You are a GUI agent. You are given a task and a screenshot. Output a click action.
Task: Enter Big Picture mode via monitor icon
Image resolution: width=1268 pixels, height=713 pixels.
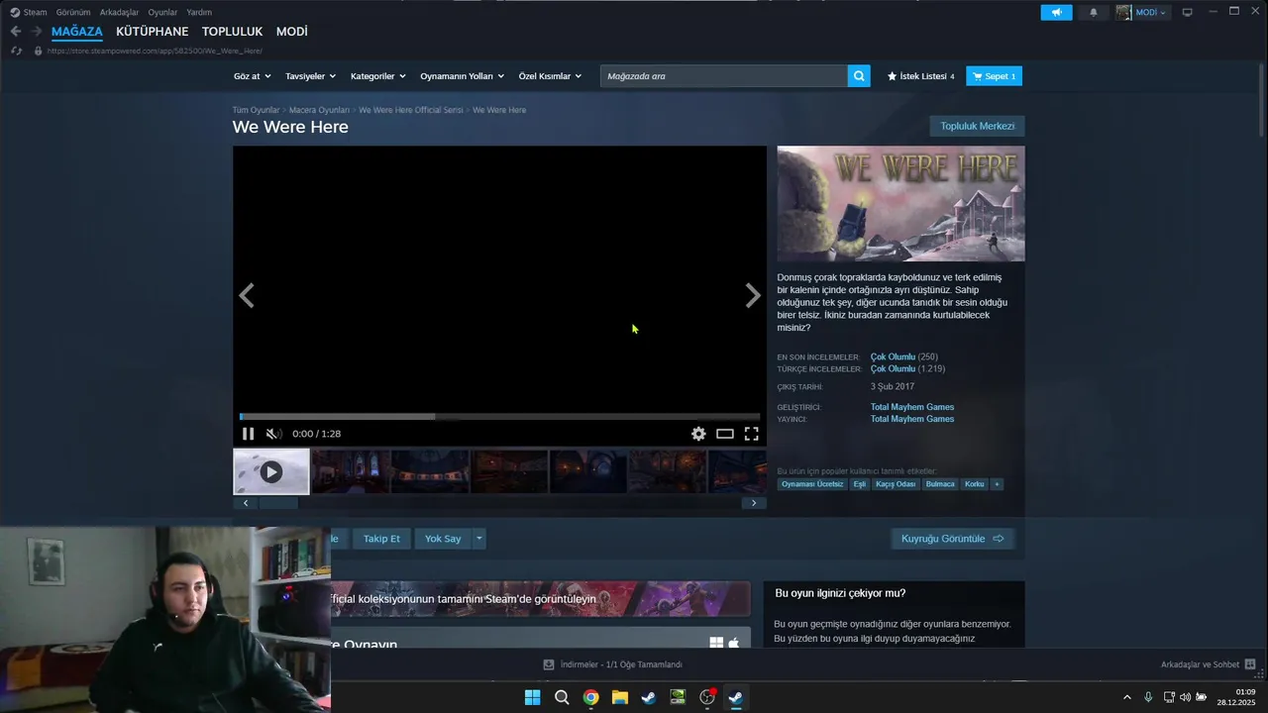tap(1187, 12)
